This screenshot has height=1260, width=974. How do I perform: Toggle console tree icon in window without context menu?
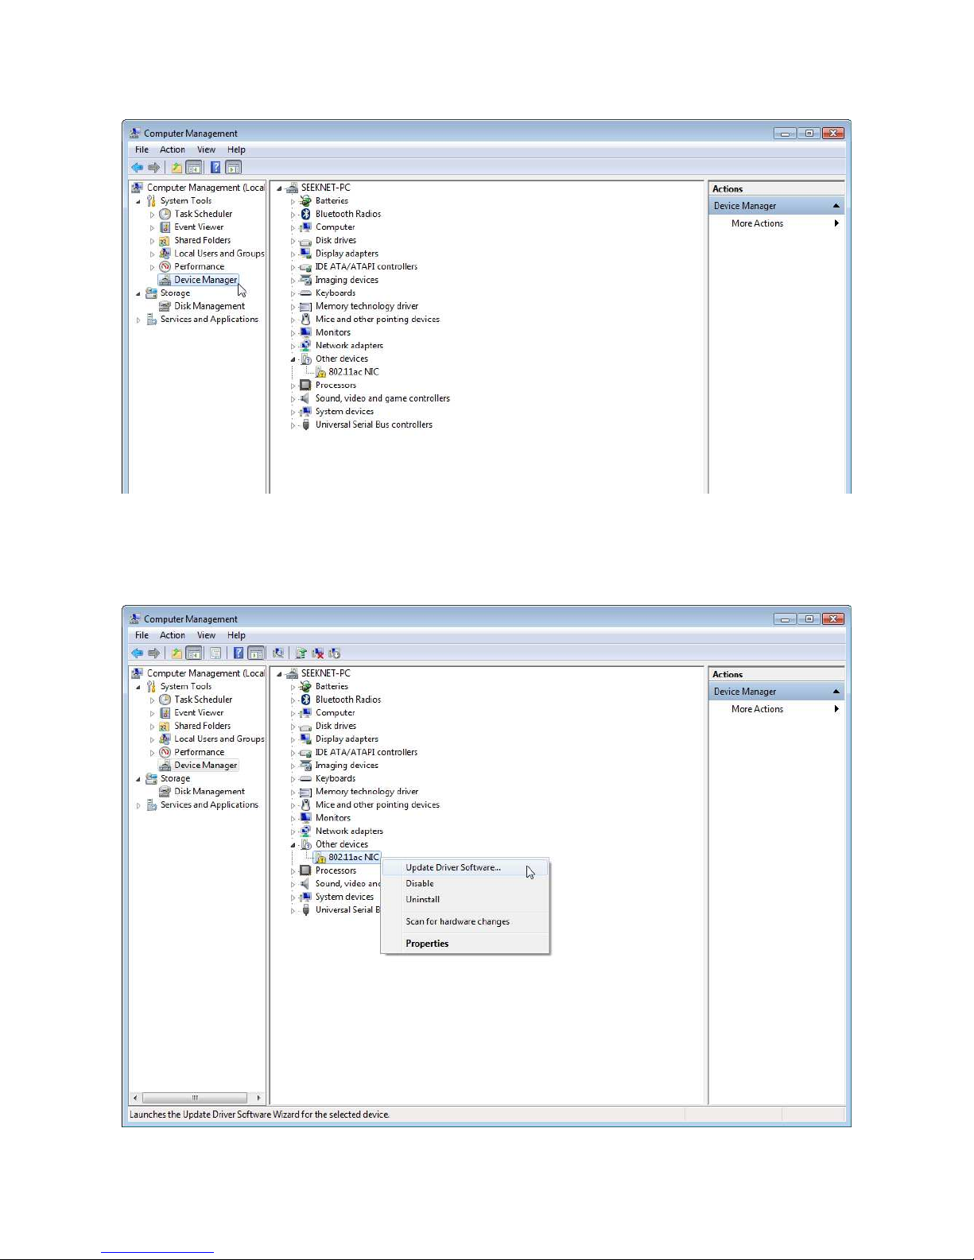pyautogui.click(x=193, y=167)
